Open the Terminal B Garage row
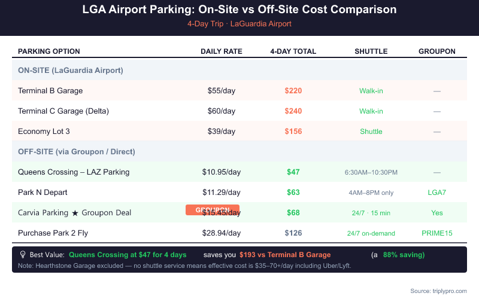The width and height of the screenshot is (479, 299). click(x=50, y=91)
